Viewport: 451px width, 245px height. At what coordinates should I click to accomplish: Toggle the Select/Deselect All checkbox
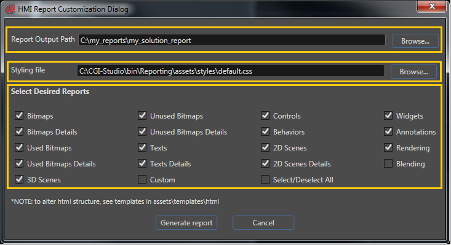coord(265,179)
